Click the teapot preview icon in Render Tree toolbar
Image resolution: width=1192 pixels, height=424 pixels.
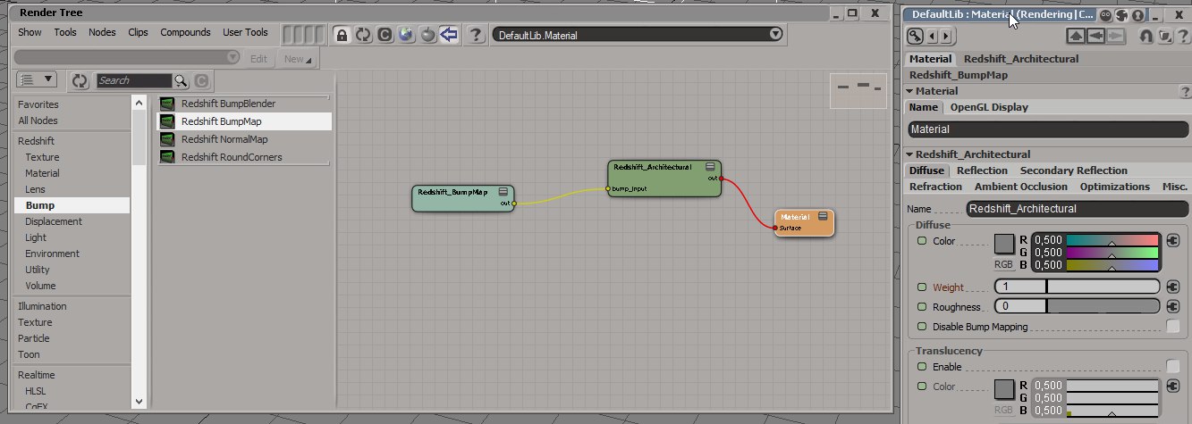427,35
